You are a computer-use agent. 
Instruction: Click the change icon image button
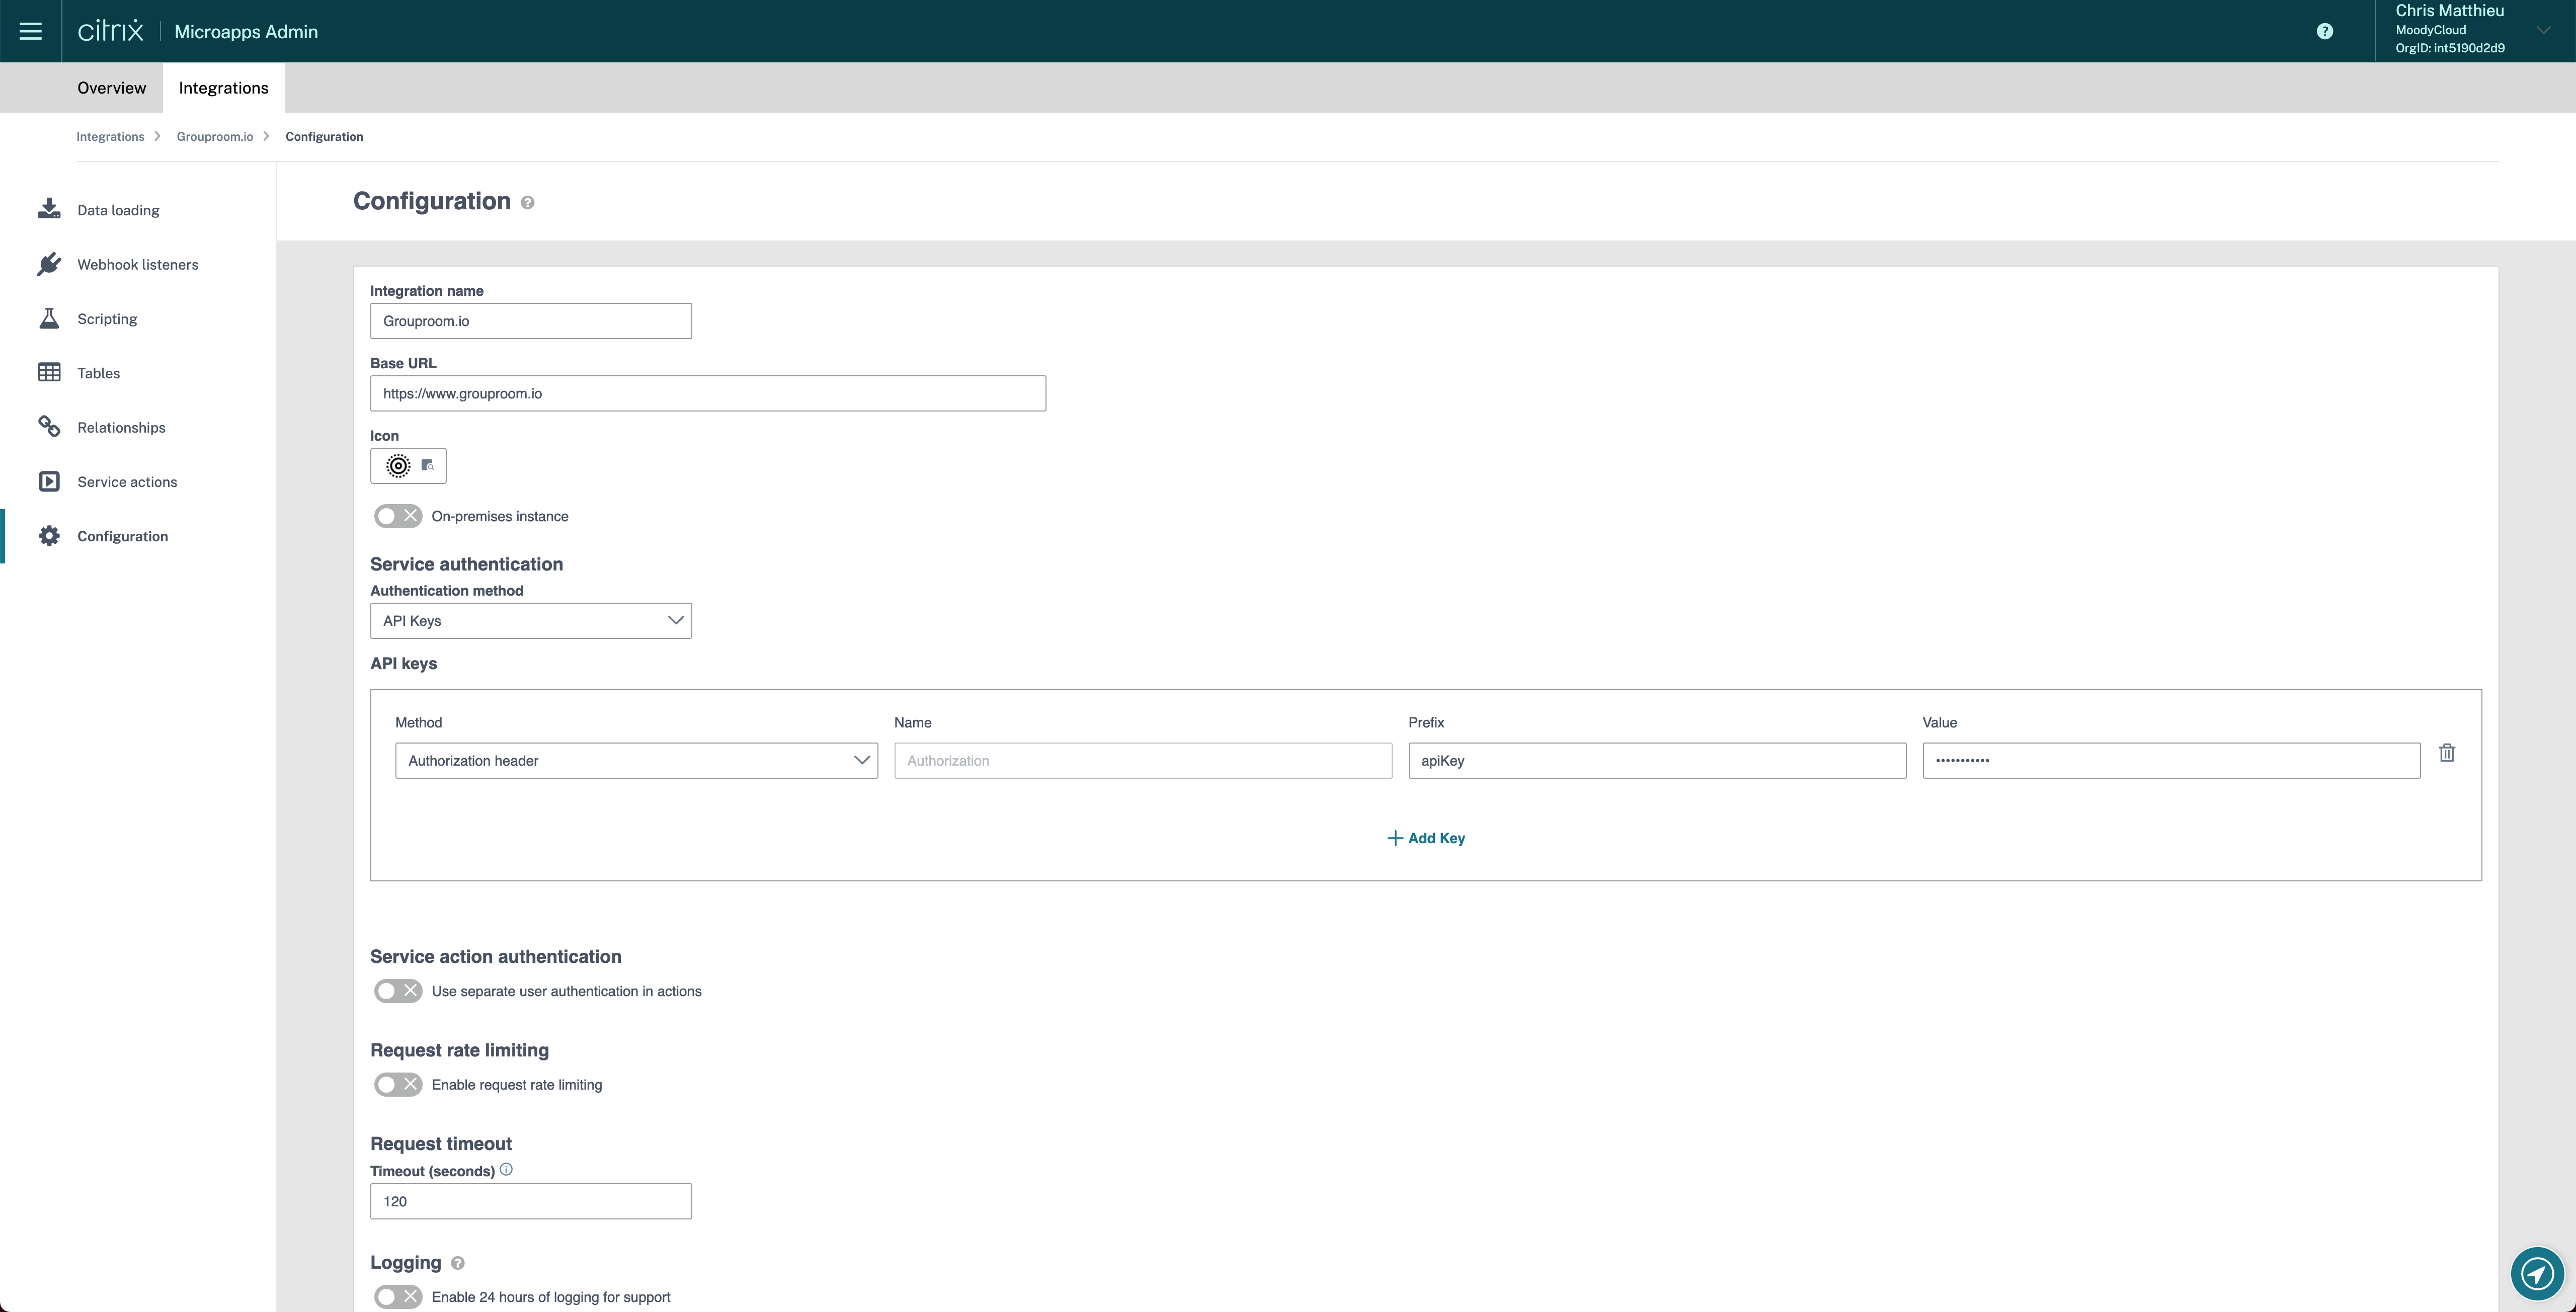pos(428,465)
